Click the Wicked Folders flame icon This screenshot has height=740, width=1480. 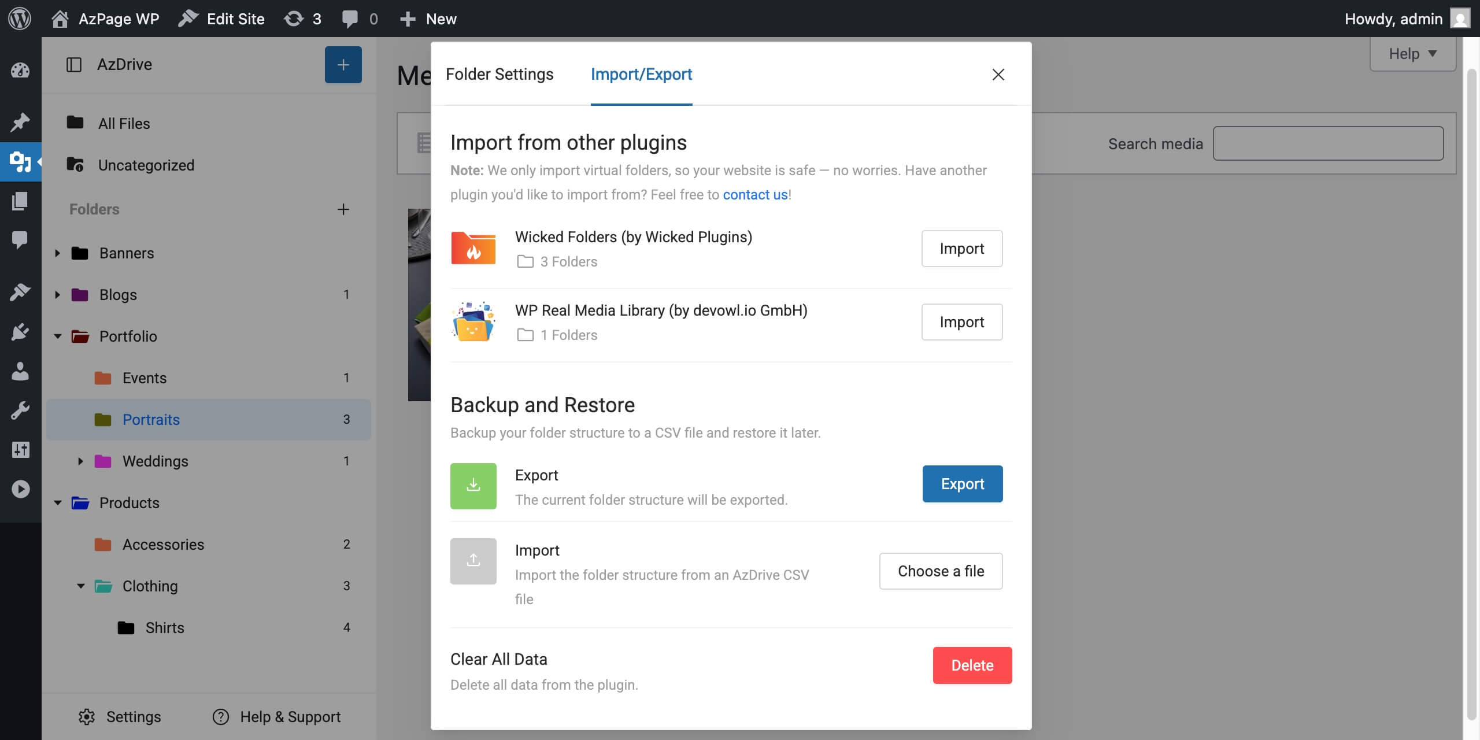tap(473, 248)
